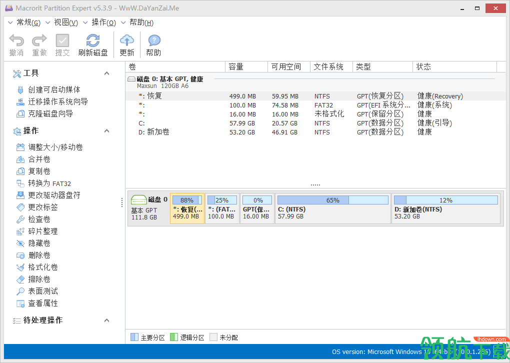Click the 合并卷 merge icon

point(20,159)
